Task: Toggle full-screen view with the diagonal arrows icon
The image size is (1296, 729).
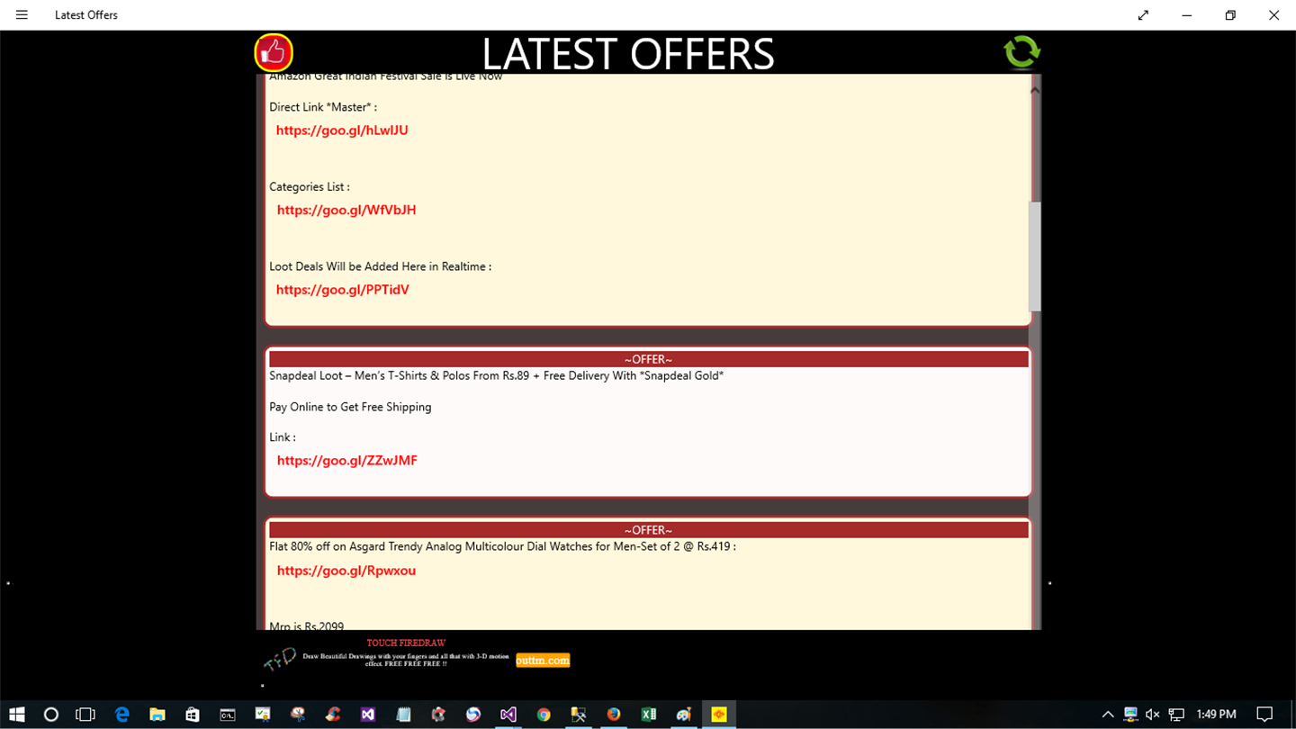Action: 1143,15
